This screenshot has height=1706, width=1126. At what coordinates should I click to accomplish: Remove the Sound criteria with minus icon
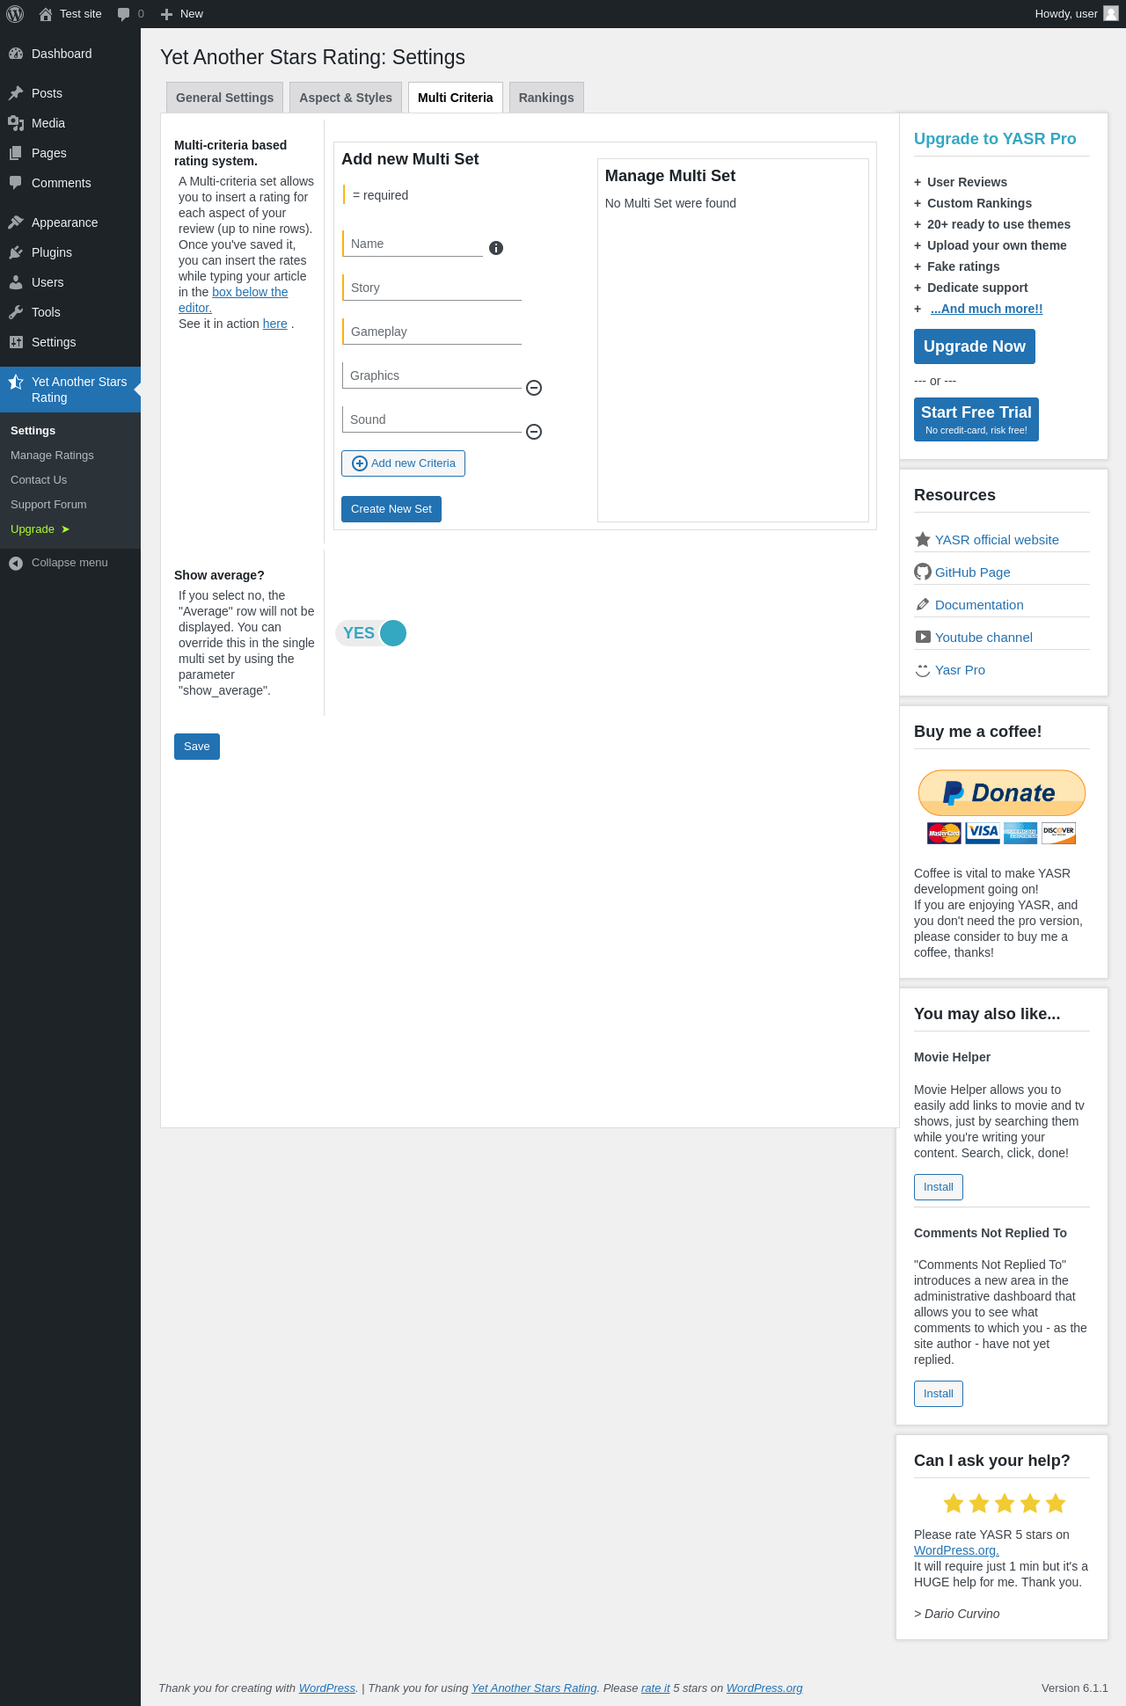534,432
